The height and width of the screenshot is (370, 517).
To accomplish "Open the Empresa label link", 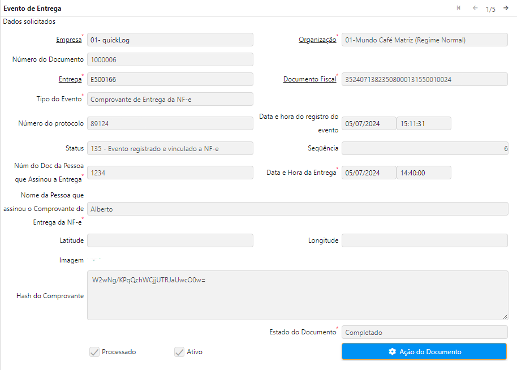I will pyautogui.click(x=68, y=40).
